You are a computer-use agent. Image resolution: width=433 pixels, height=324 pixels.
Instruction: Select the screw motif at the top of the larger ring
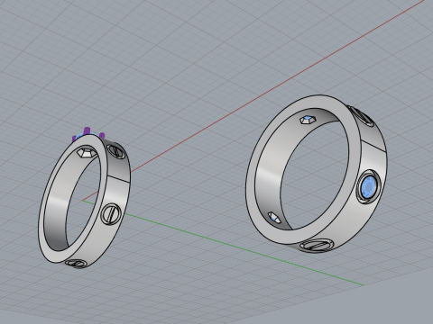(361, 115)
